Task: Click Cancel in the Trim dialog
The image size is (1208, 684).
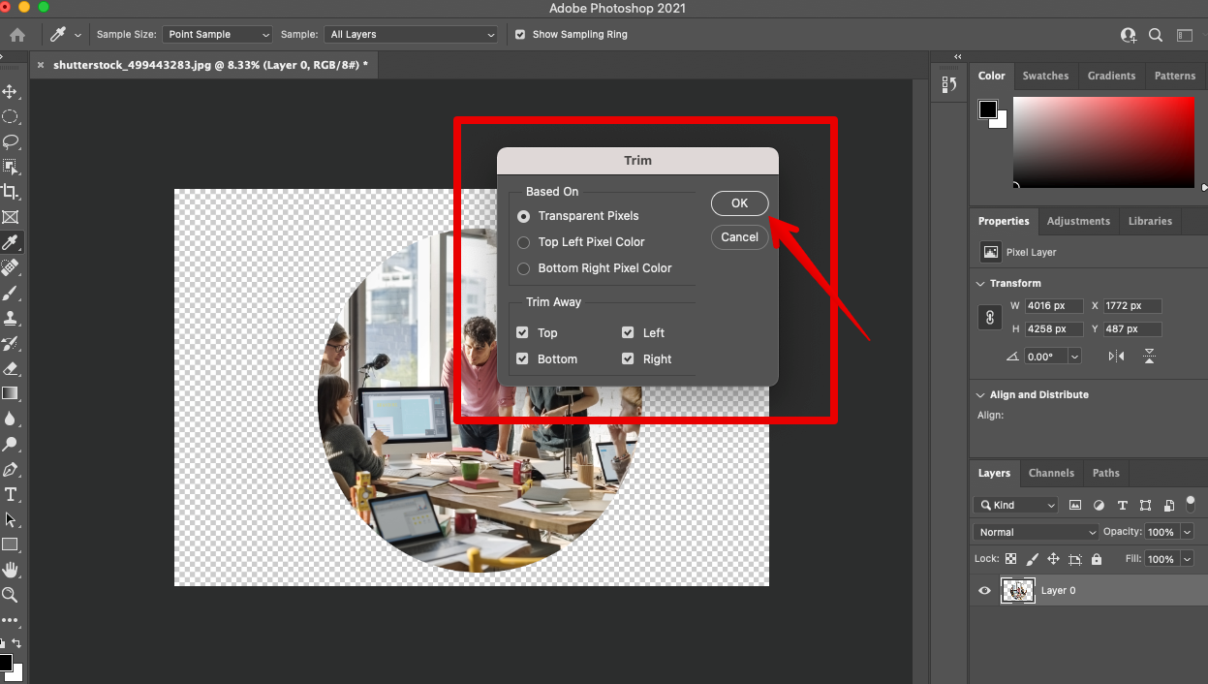Action: [x=739, y=237]
